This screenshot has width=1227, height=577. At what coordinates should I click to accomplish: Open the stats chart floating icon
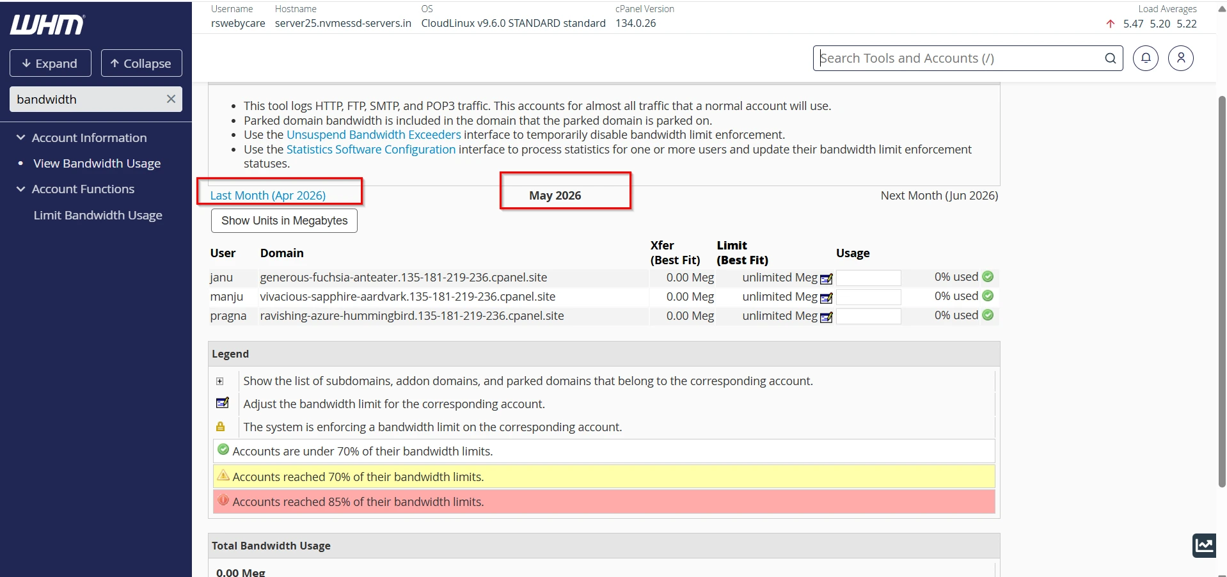pyautogui.click(x=1204, y=545)
